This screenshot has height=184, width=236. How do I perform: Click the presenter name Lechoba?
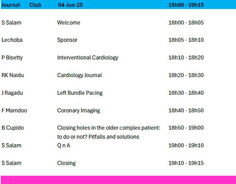click(12, 40)
